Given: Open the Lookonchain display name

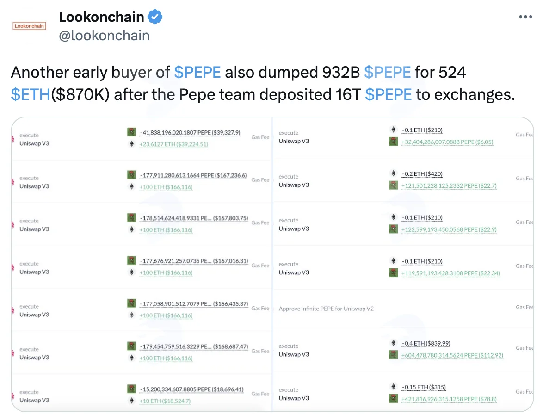Looking at the screenshot, I should 101,17.
